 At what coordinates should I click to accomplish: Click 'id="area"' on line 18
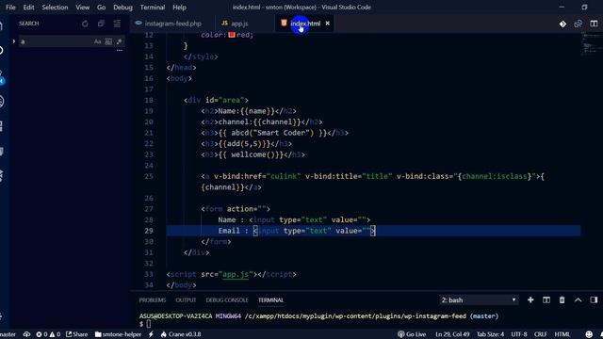[224, 101]
